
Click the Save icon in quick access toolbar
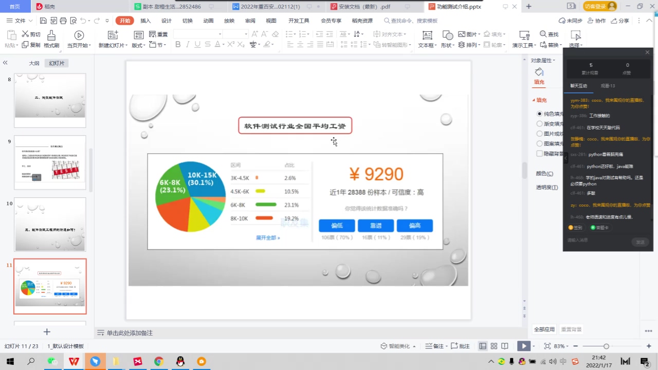43,21
